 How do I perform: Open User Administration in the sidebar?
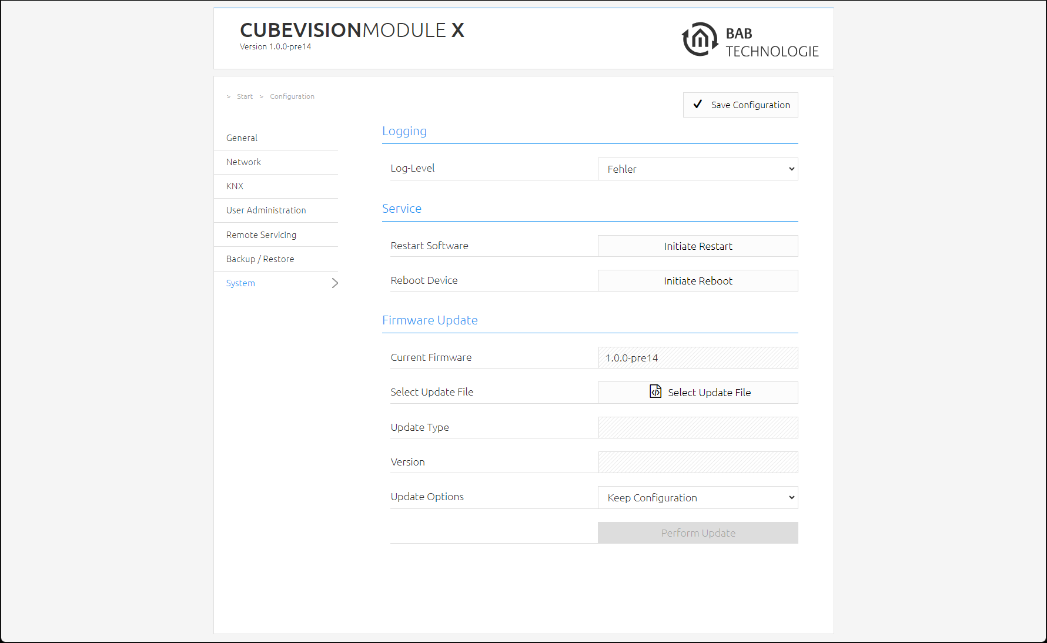[x=276, y=210]
